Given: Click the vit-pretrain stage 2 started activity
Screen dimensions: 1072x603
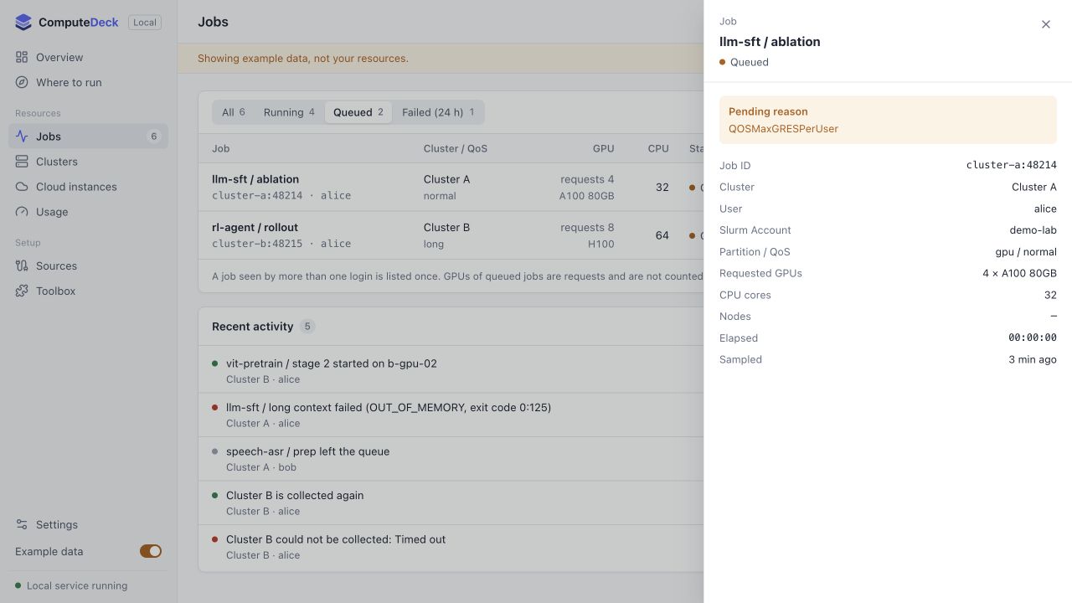Looking at the screenshot, I should click(x=451, y=371).
